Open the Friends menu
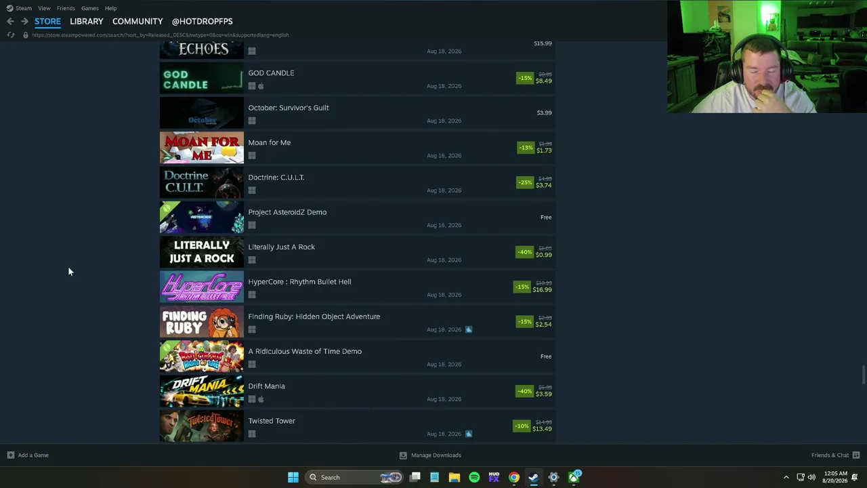Image resolution: width=867 pixels, height=488 pixels. [66, 8]
